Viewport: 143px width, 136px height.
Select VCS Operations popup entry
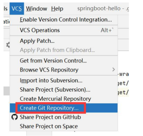click(64, 30)
